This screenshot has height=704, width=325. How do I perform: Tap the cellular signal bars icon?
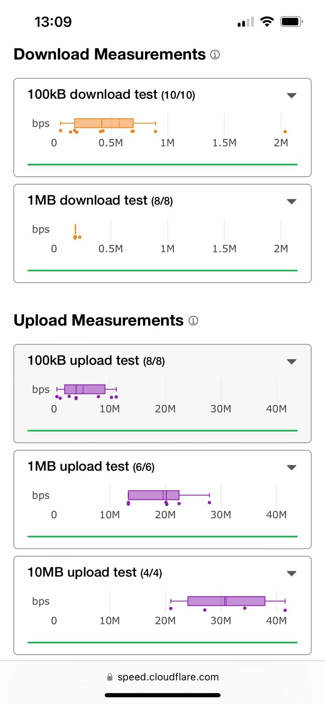click(246, 22)
